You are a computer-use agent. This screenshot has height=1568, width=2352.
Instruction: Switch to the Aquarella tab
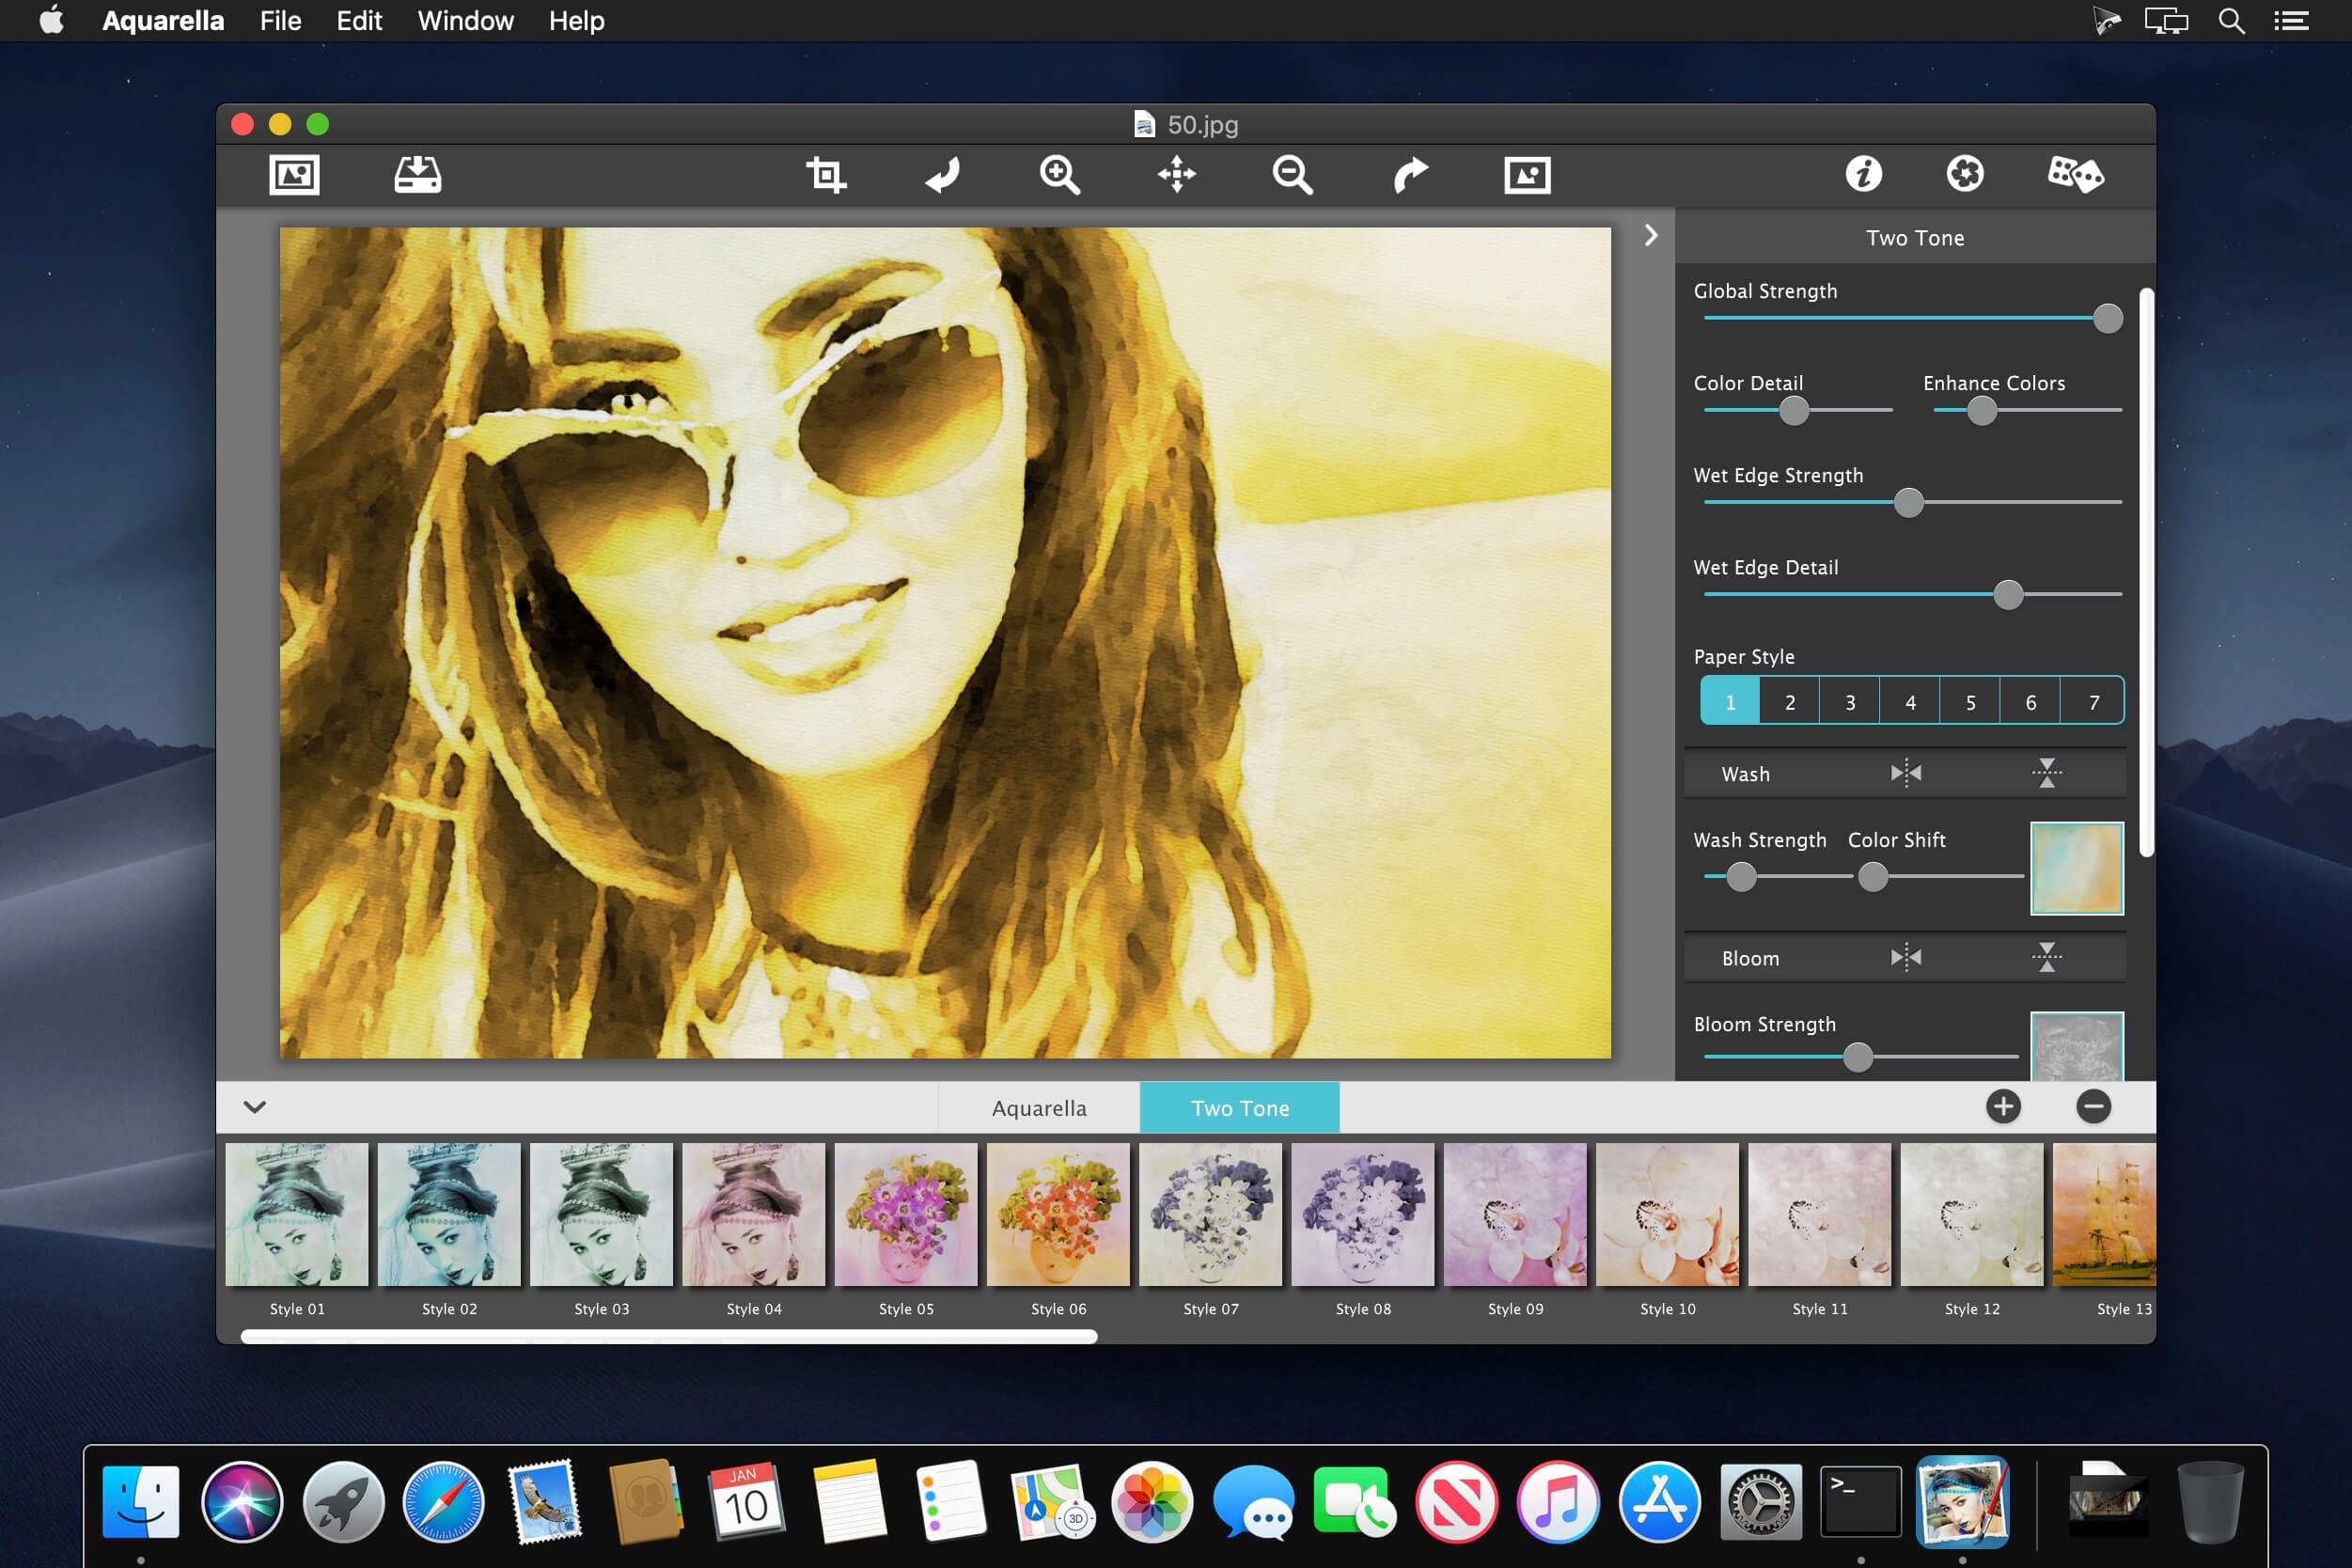(x=1039, y=1108)
